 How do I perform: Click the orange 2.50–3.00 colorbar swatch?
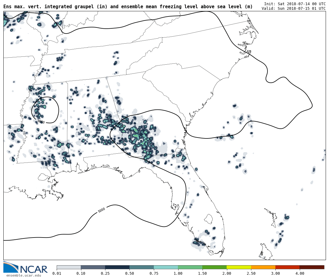click(x=263, y=267)
